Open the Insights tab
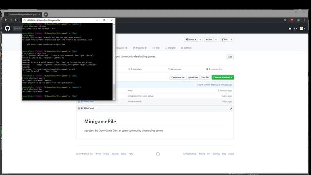Image resolution: width=311 pixels, height=175 pixels. [x=170, y=48]
